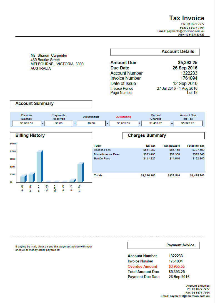This screenshot has width=215, height=303.
Task: Click the Feb '16 bar in the chart
Action: 31,178
